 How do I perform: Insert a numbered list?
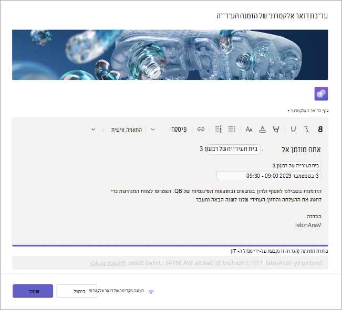(218, 129)
